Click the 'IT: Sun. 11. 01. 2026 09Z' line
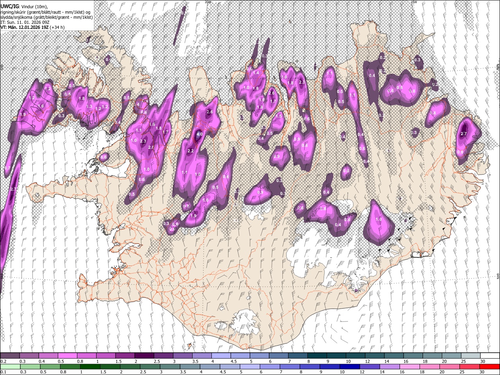 (x=25, y=22)
